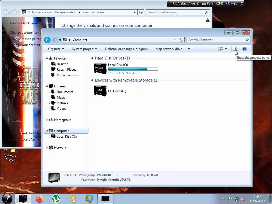Collapse Devices with Removable Storage group

92,80
